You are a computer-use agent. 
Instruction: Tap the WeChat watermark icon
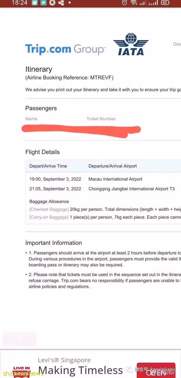[x=130, y=369]
